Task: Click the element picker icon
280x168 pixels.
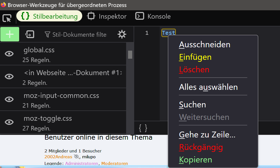Action: pyautogui.click(x=7, y=18)
